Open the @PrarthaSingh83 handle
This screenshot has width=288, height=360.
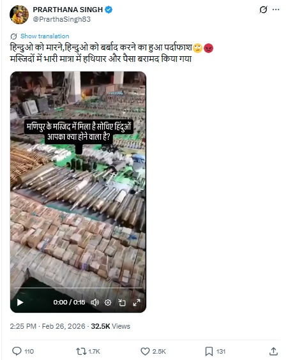click(x=62, y=19)
